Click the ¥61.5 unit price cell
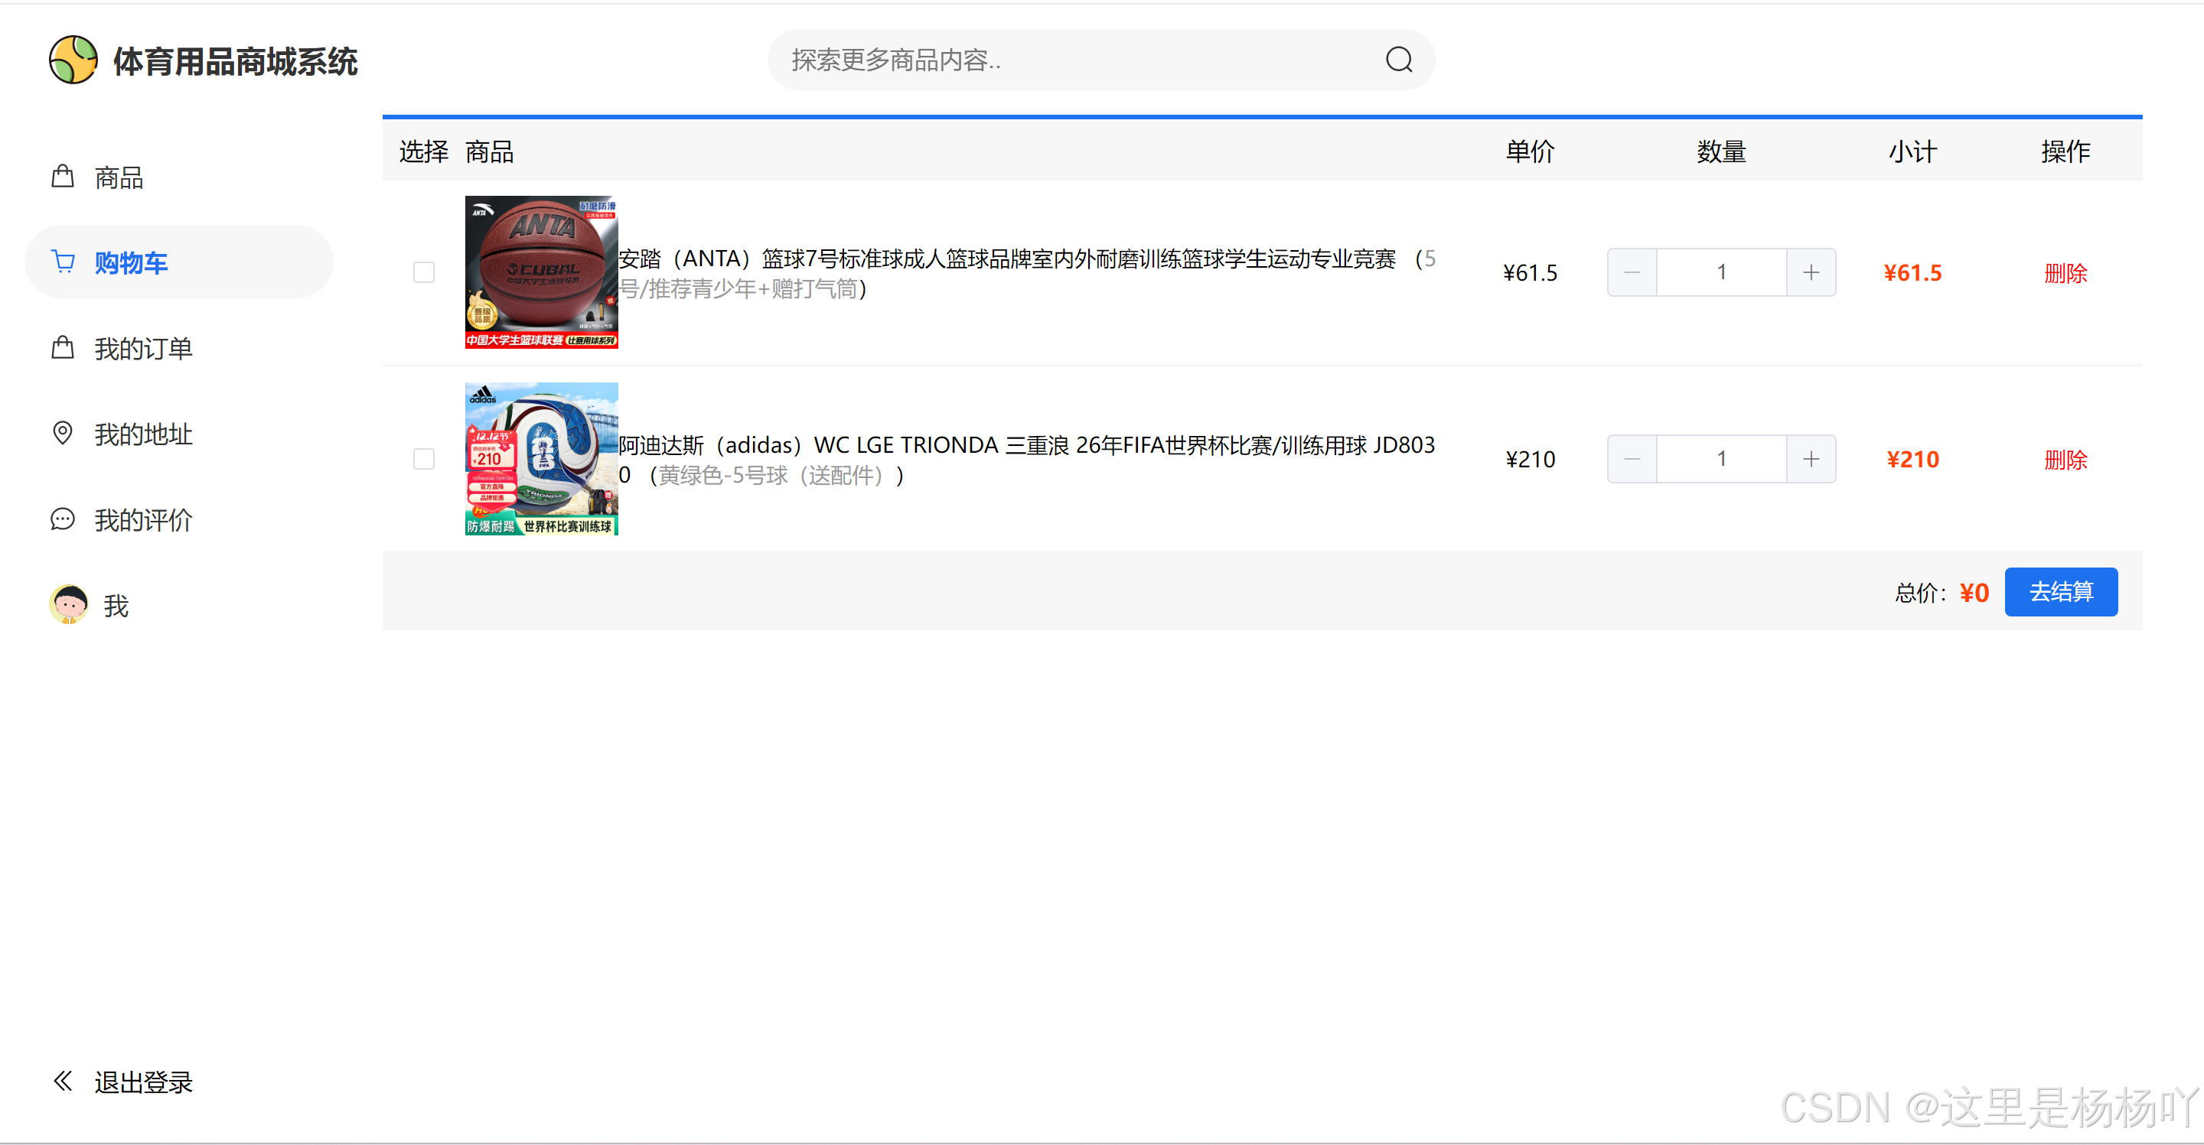Image resolution: width=2204 pixels, height=1145 pixels. 1530,273
